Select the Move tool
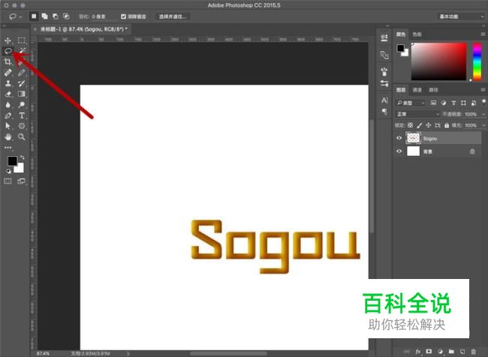This screenshot has height=357, width=488. 8,40
